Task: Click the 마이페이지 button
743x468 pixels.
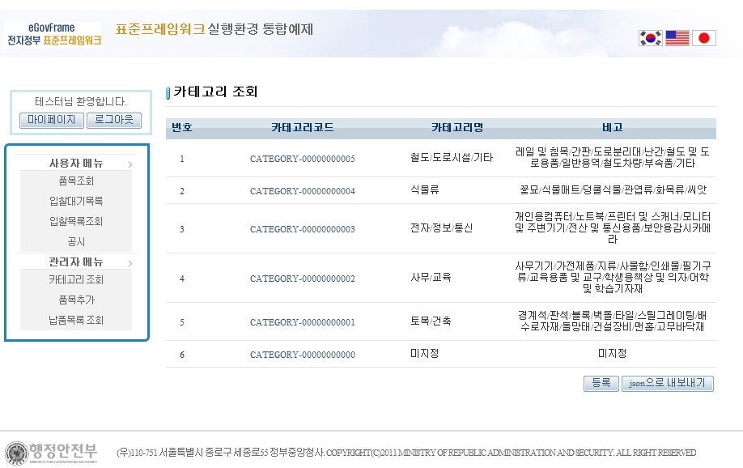Action: point(51,120)
